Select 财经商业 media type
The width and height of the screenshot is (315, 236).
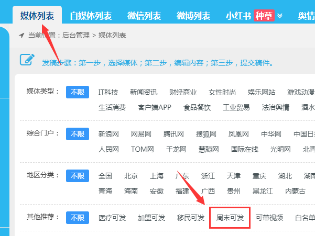(x=183, y=92)
